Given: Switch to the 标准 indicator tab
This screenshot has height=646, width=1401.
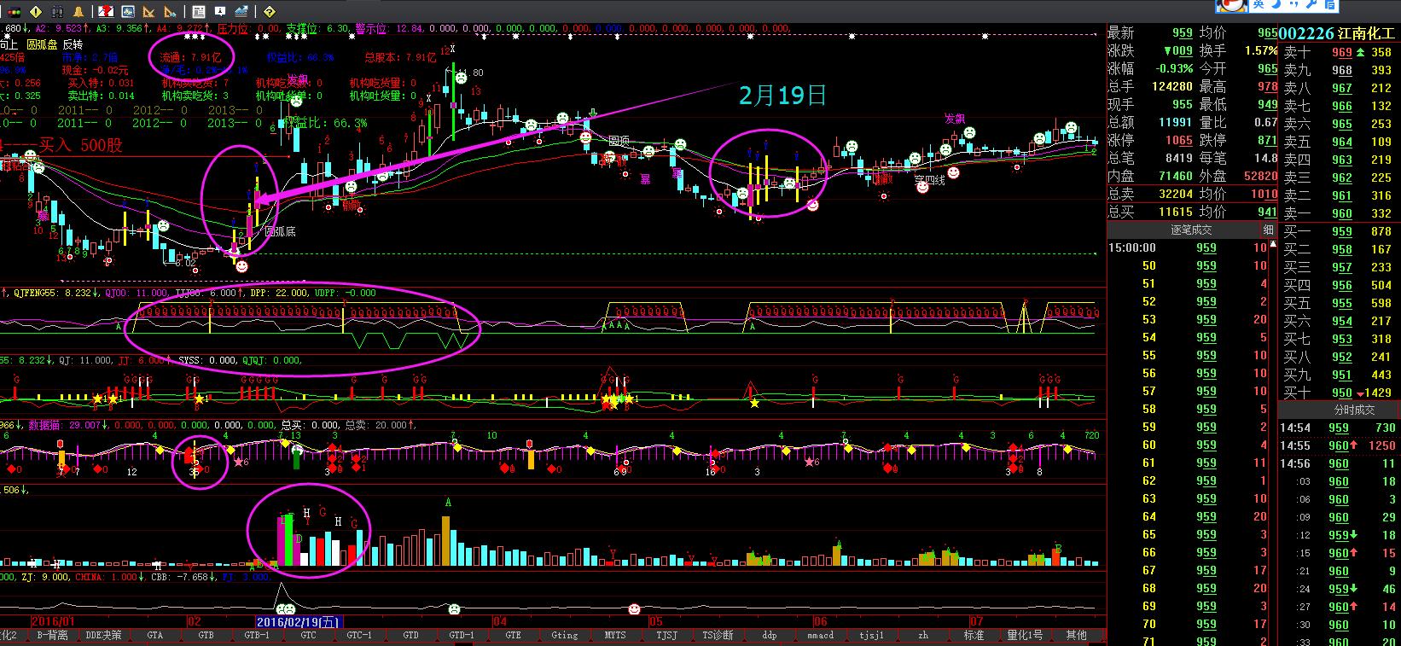Looking at the screenshot, I should click(974, 635).
